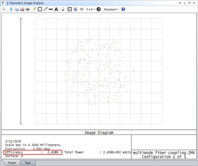Select the text annotation tool

pos(56,9)
